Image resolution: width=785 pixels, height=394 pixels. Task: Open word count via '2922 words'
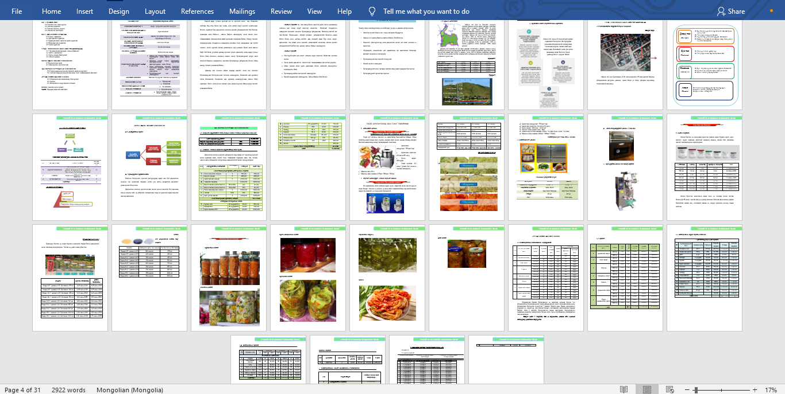pos(68,390)
